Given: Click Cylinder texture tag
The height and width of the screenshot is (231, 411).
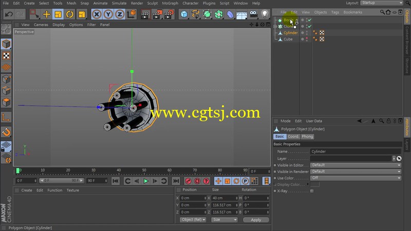Looking at the screenshot, I should coord(322,33).
